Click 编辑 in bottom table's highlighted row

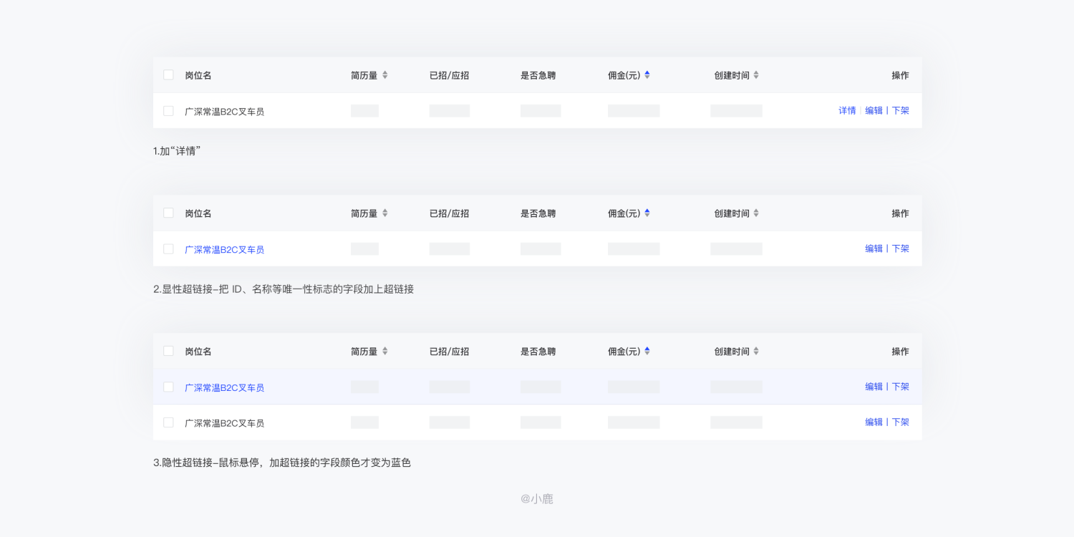(874, 387)
